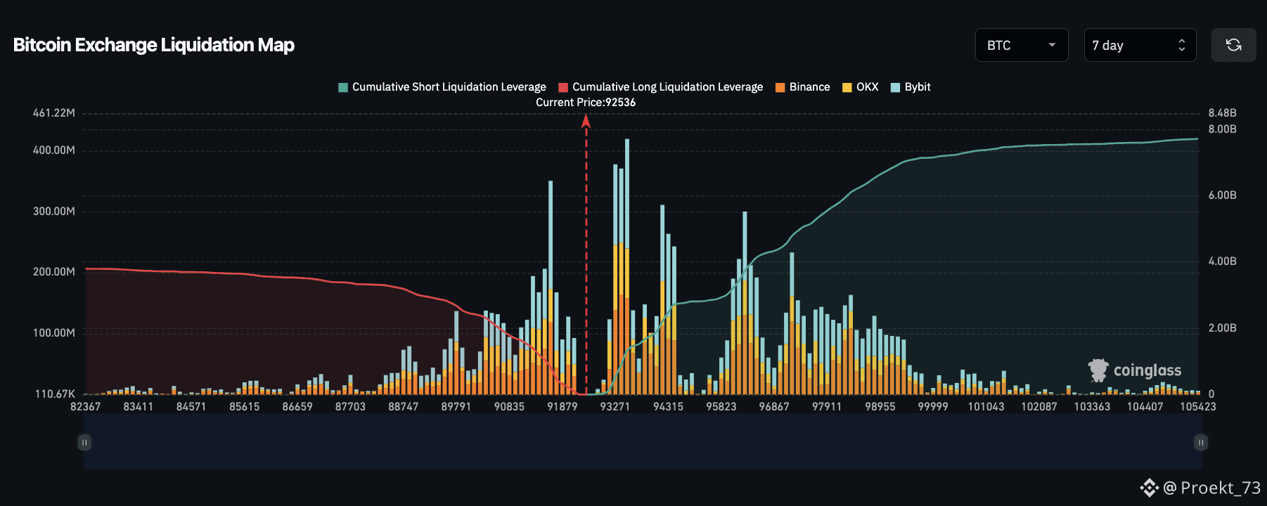Viewport: 1267px width, 506px height.
Task: Click the 200.00M left axis label
Action: 54,272
